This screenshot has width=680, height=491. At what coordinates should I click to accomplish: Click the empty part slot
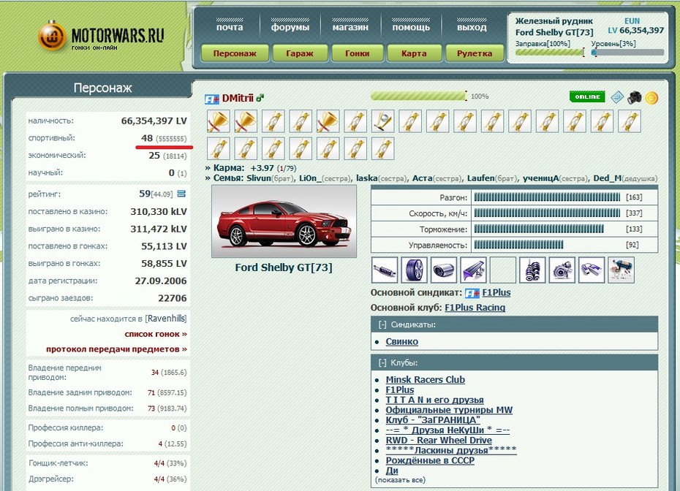(502, 270)
